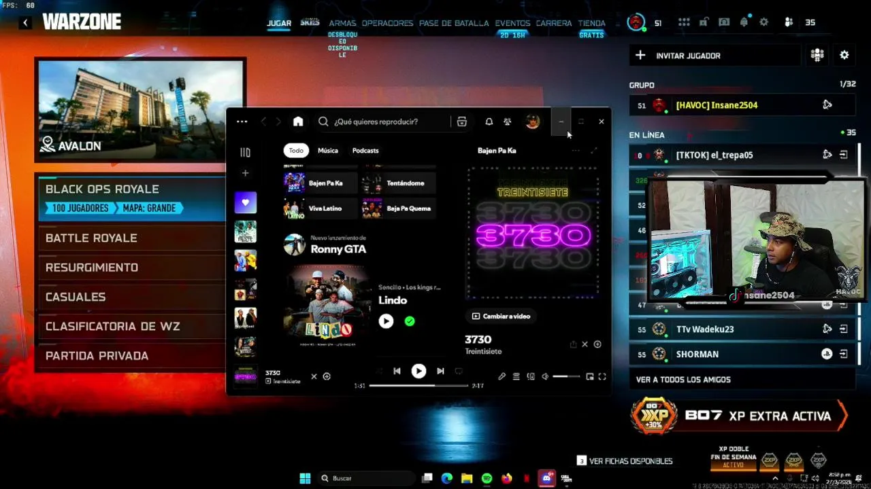Open miniplayer icon
871x489 pixels.
[x=590, y=376]
